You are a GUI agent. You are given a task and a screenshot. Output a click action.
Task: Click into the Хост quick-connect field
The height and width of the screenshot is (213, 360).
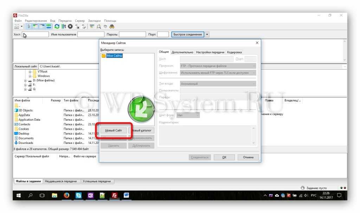[36, 34]
